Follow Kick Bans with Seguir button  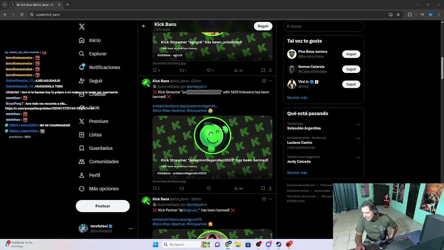click(x=263, y=26)
